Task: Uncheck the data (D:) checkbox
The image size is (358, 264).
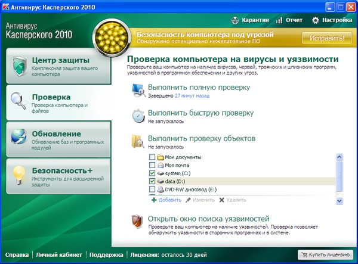Action: (152, 181)
